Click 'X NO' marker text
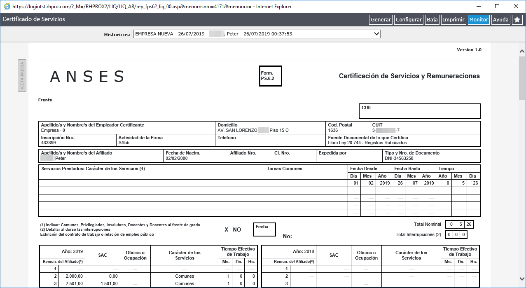Image resolution: width=526 pixels, height=288 pixels. 233,229
